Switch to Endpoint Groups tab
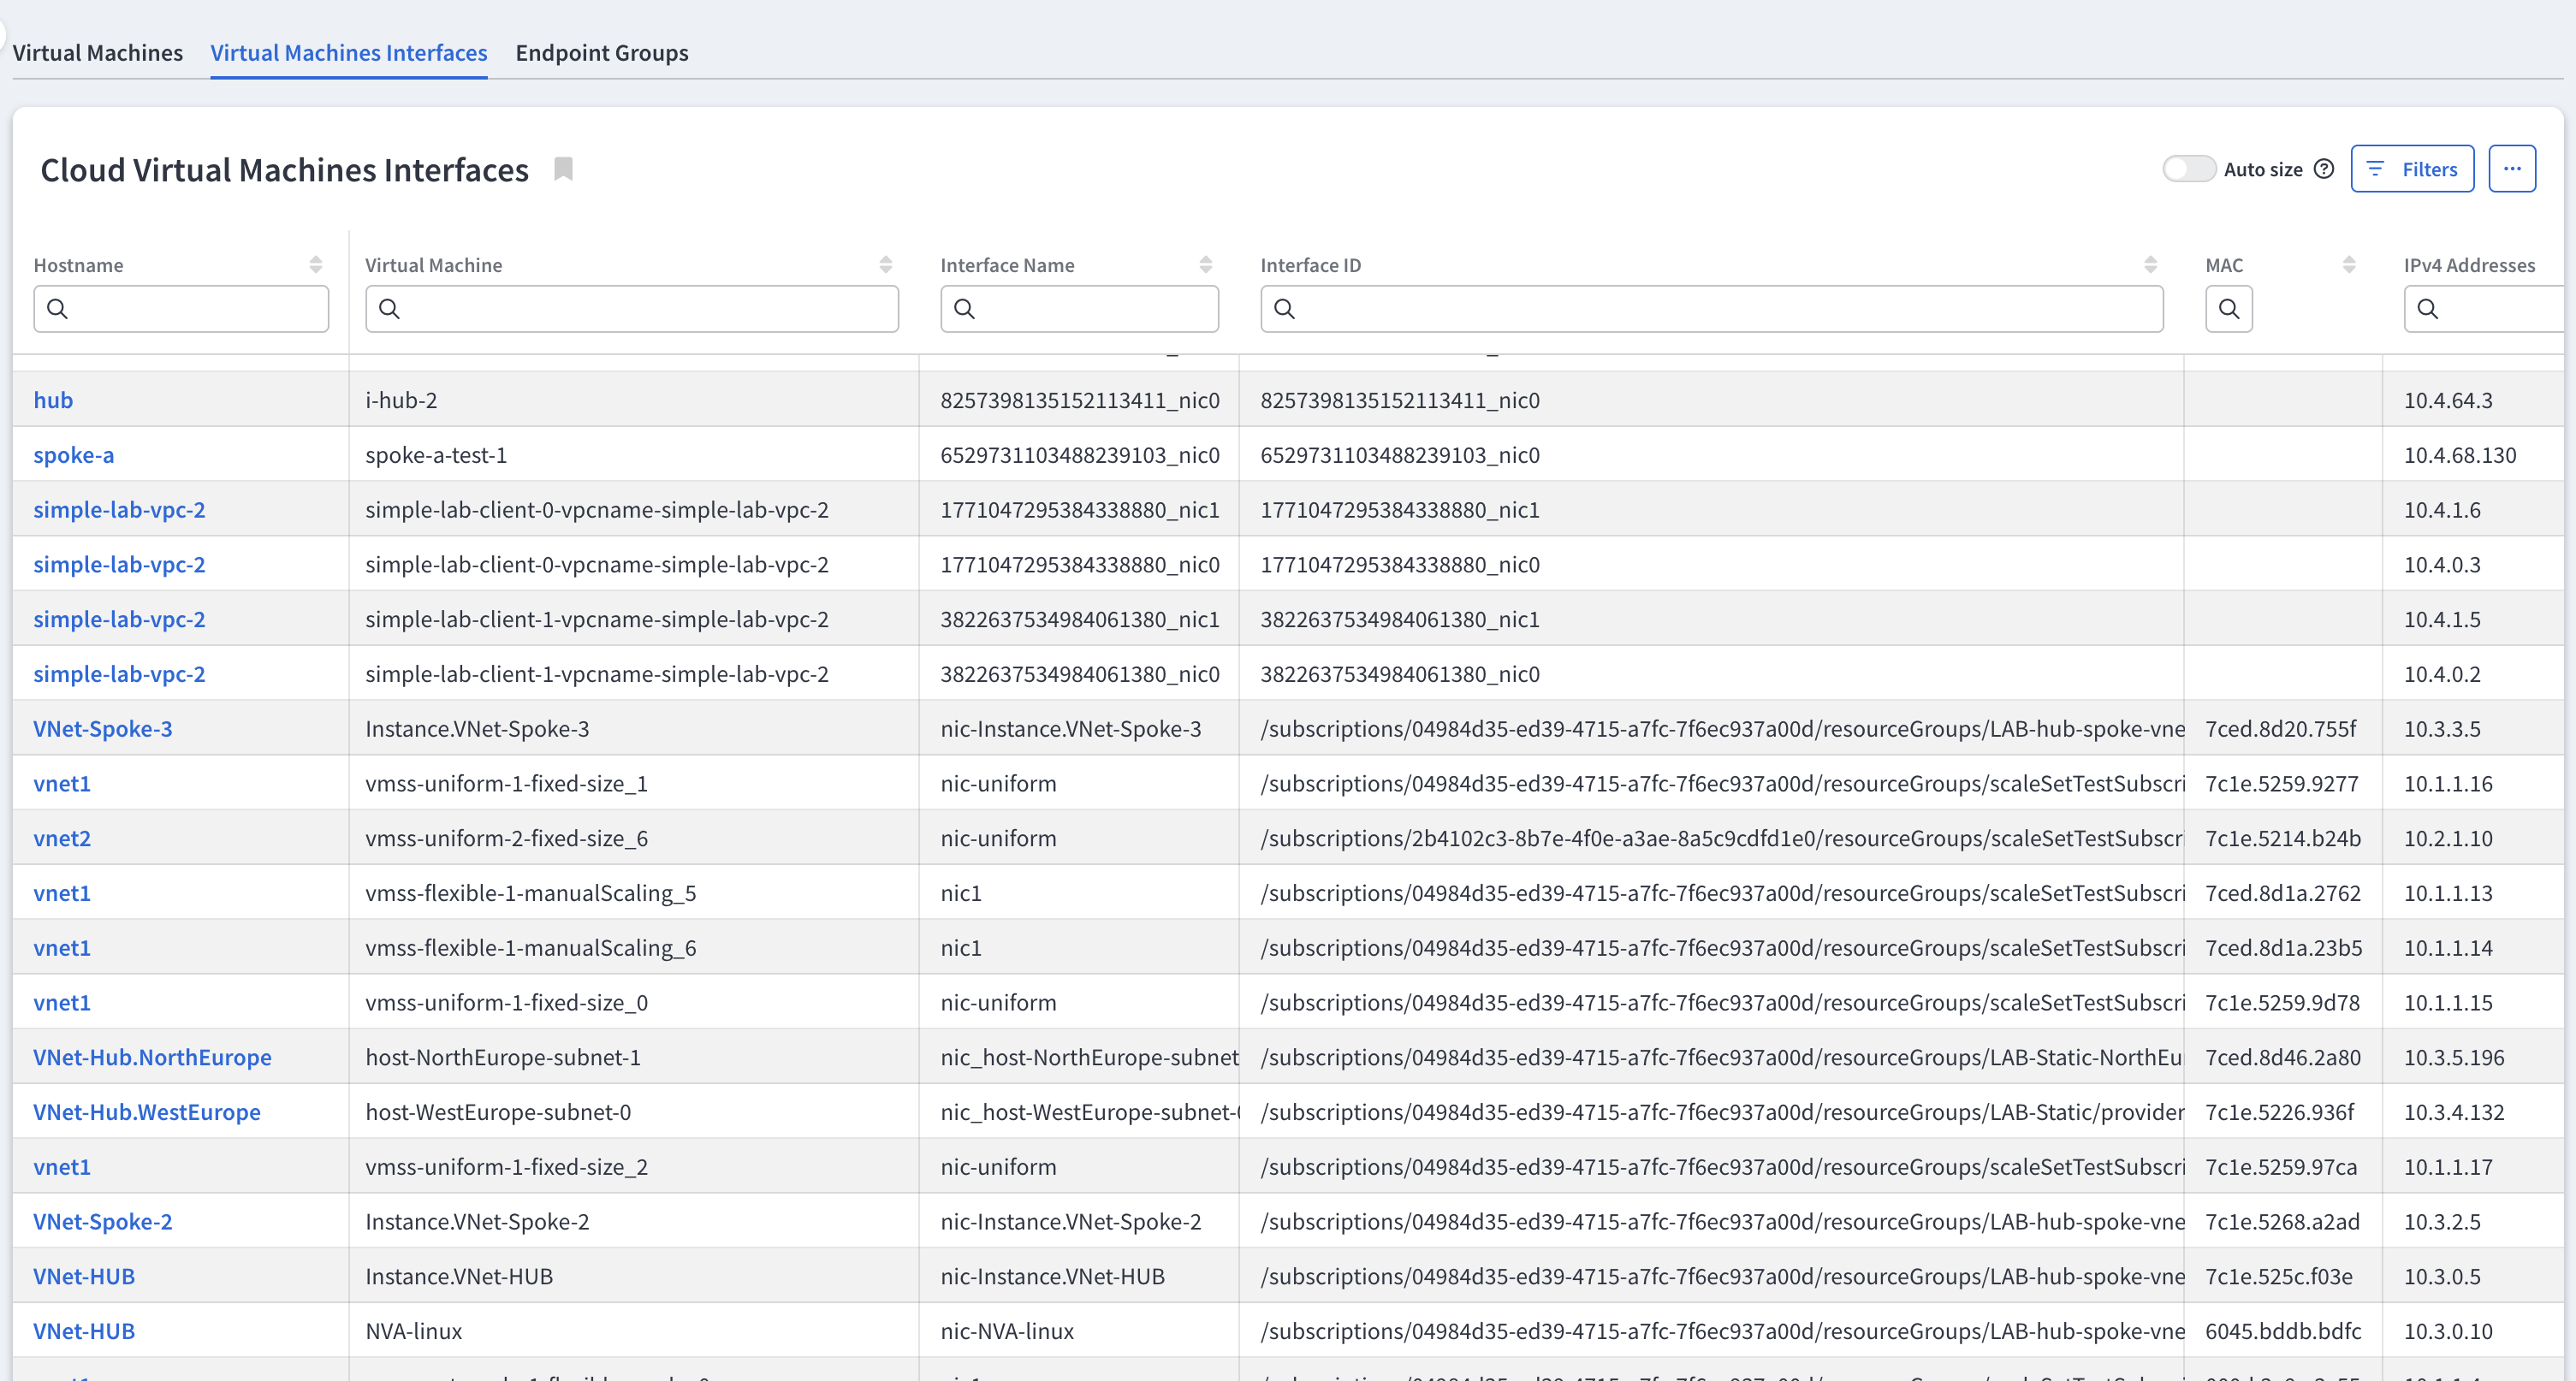 pos(601,53)
